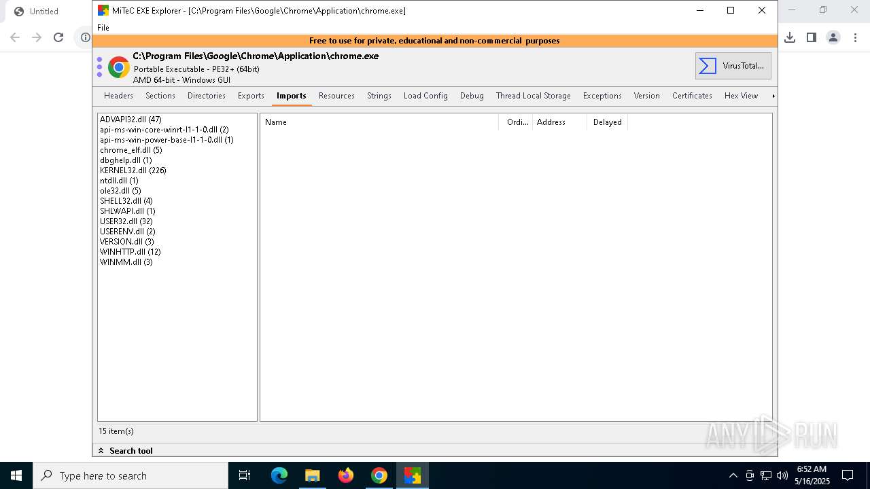Select the Imports tab
This screenshot has height=489, width=870.
292,96
